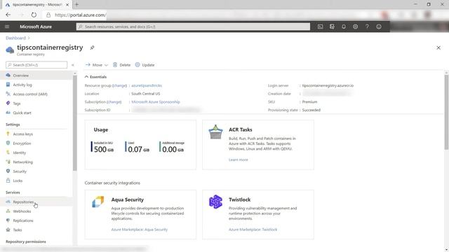449x252 pixels.
Task: Click the Networking icon
Action: [8, 162]
